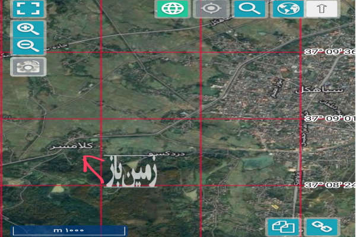The height and width of the screenshot is (237, 356).
Task: Toggle the green globe grid button
Action: coord(173,9)
